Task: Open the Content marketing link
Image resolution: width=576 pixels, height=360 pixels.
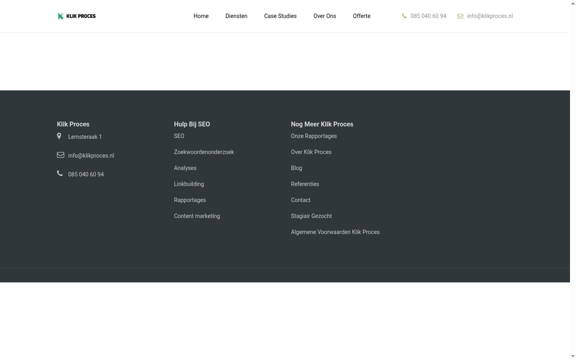Action: [197, 216]
